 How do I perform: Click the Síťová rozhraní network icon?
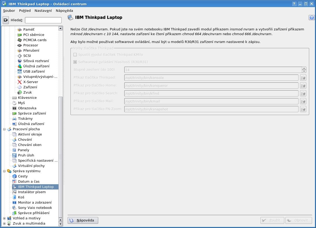coord(20,61)
